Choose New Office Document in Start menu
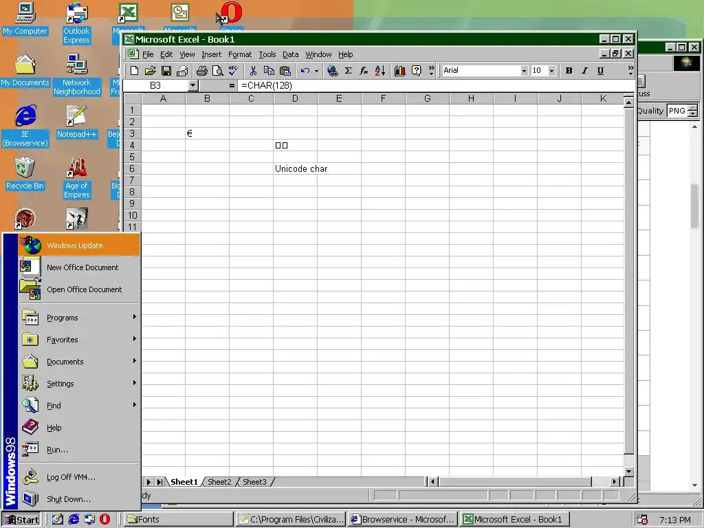 pyautogui.click(x=79, y=267)
